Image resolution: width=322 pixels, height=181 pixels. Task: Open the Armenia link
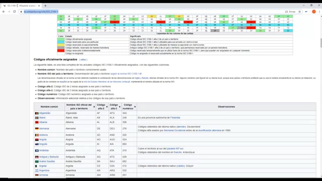tap(44, 175)
